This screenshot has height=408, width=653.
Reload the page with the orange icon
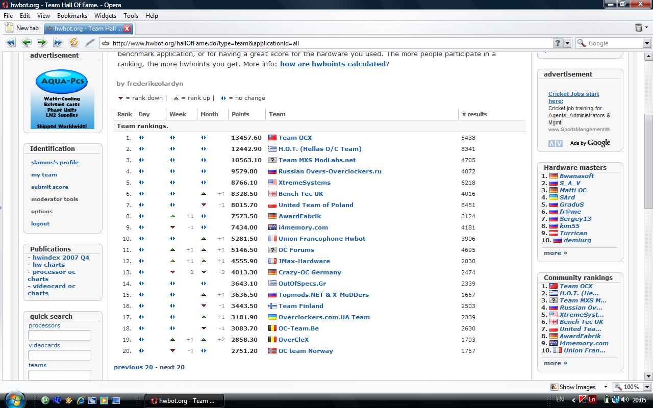click(x=74, y=43)
